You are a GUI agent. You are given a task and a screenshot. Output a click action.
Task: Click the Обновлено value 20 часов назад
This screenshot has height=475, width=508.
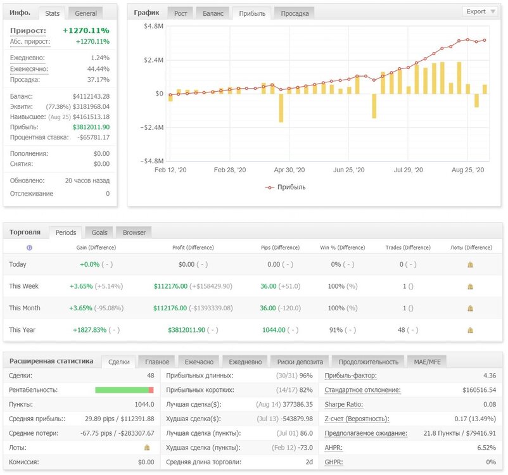87,180
